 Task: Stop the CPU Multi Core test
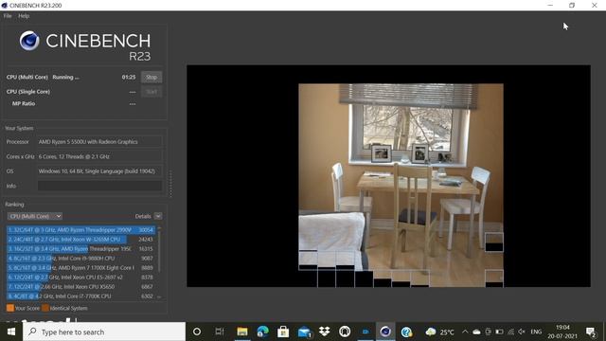[x=151, y=77]
